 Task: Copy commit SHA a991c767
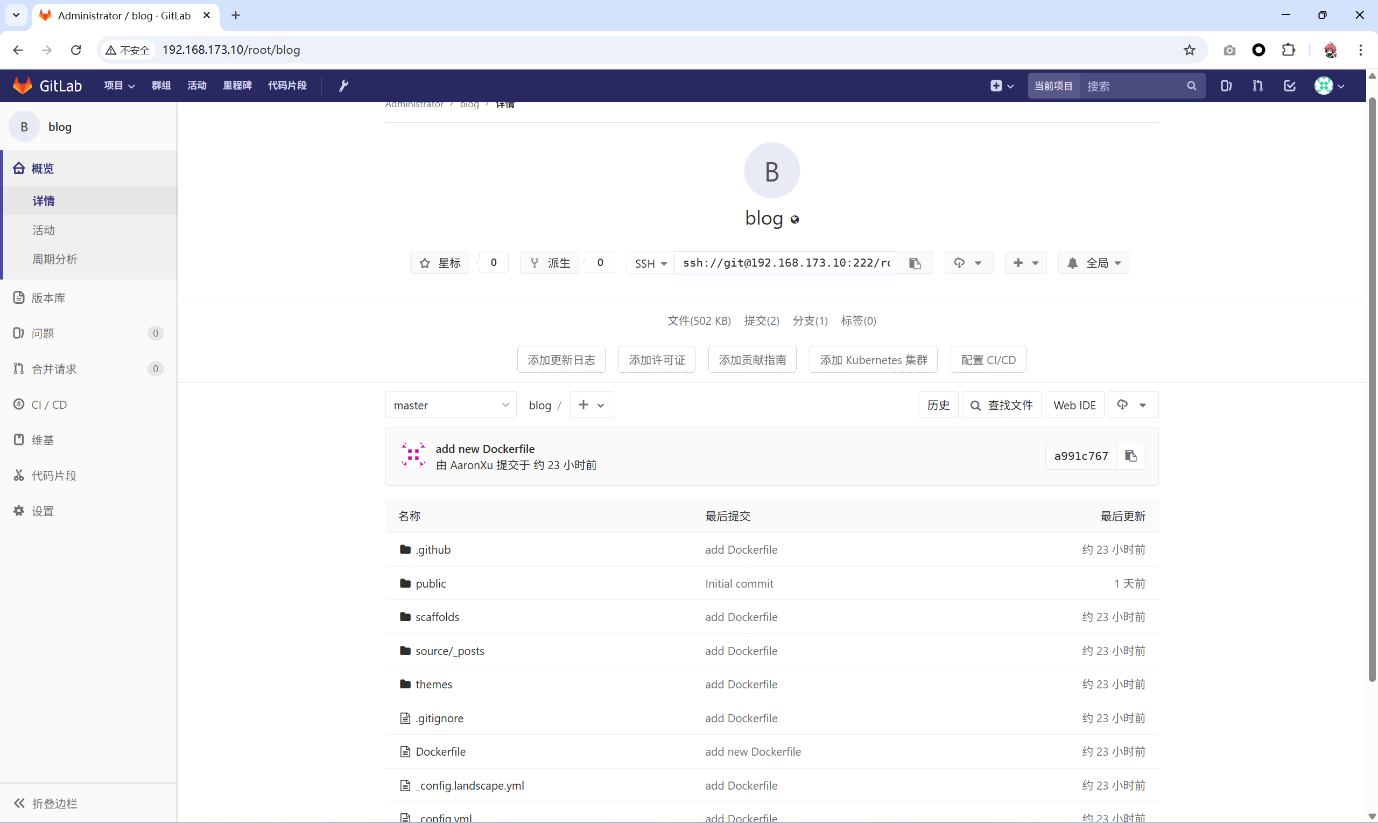(x=1131, y=456)
